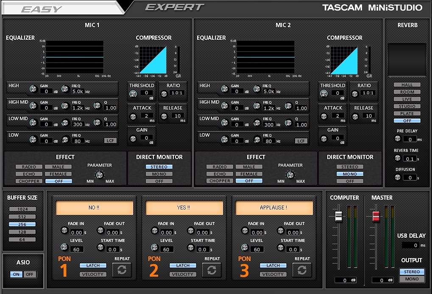432x294 pixels.
Task: Select the HALL reverb type
Action: (x=407, y=84)
